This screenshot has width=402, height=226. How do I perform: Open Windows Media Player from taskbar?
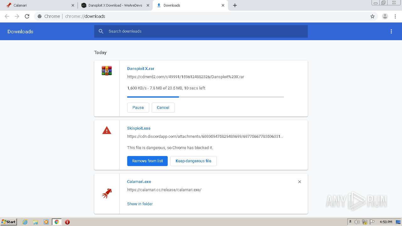tap(46, 222)
